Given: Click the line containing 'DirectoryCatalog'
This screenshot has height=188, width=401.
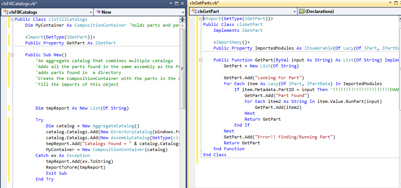Looking at the screenshot, I should point(113,132).
